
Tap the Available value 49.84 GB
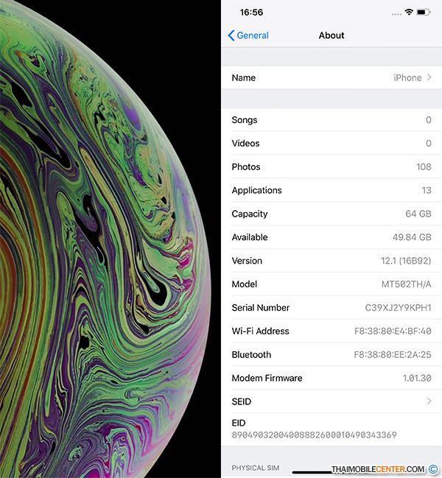(x=412, y=237)
